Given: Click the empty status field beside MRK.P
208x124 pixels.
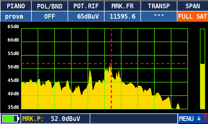Looking at the screenshot, I should coord(134,119).
